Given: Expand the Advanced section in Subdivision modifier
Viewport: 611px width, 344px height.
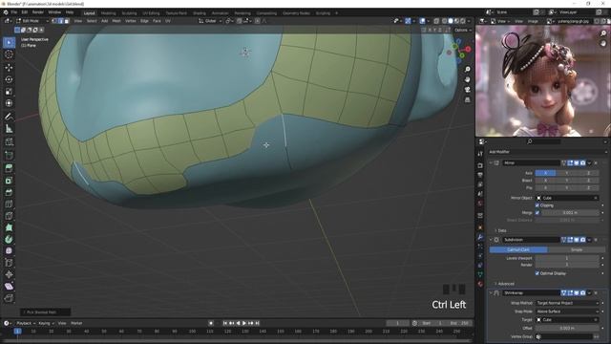Looking at the screenshot, I should (505, 284).
